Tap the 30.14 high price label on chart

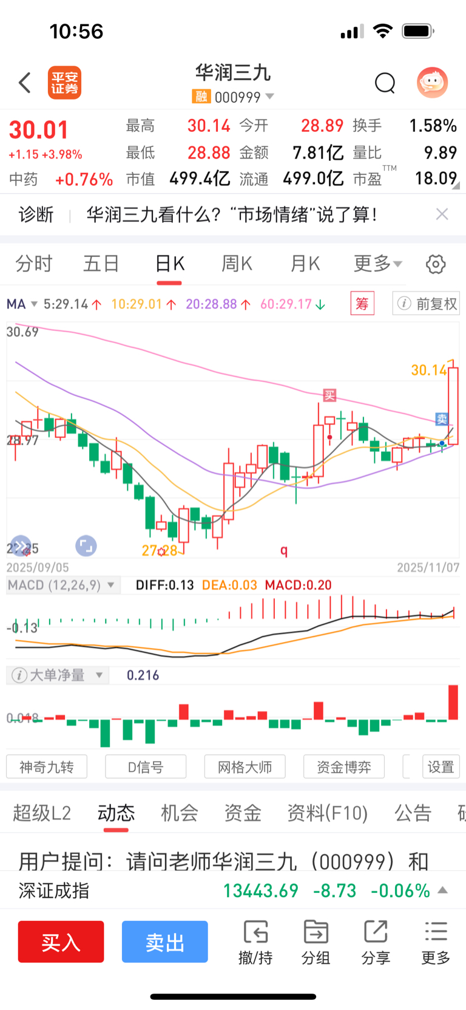click(x=429, y=370)
